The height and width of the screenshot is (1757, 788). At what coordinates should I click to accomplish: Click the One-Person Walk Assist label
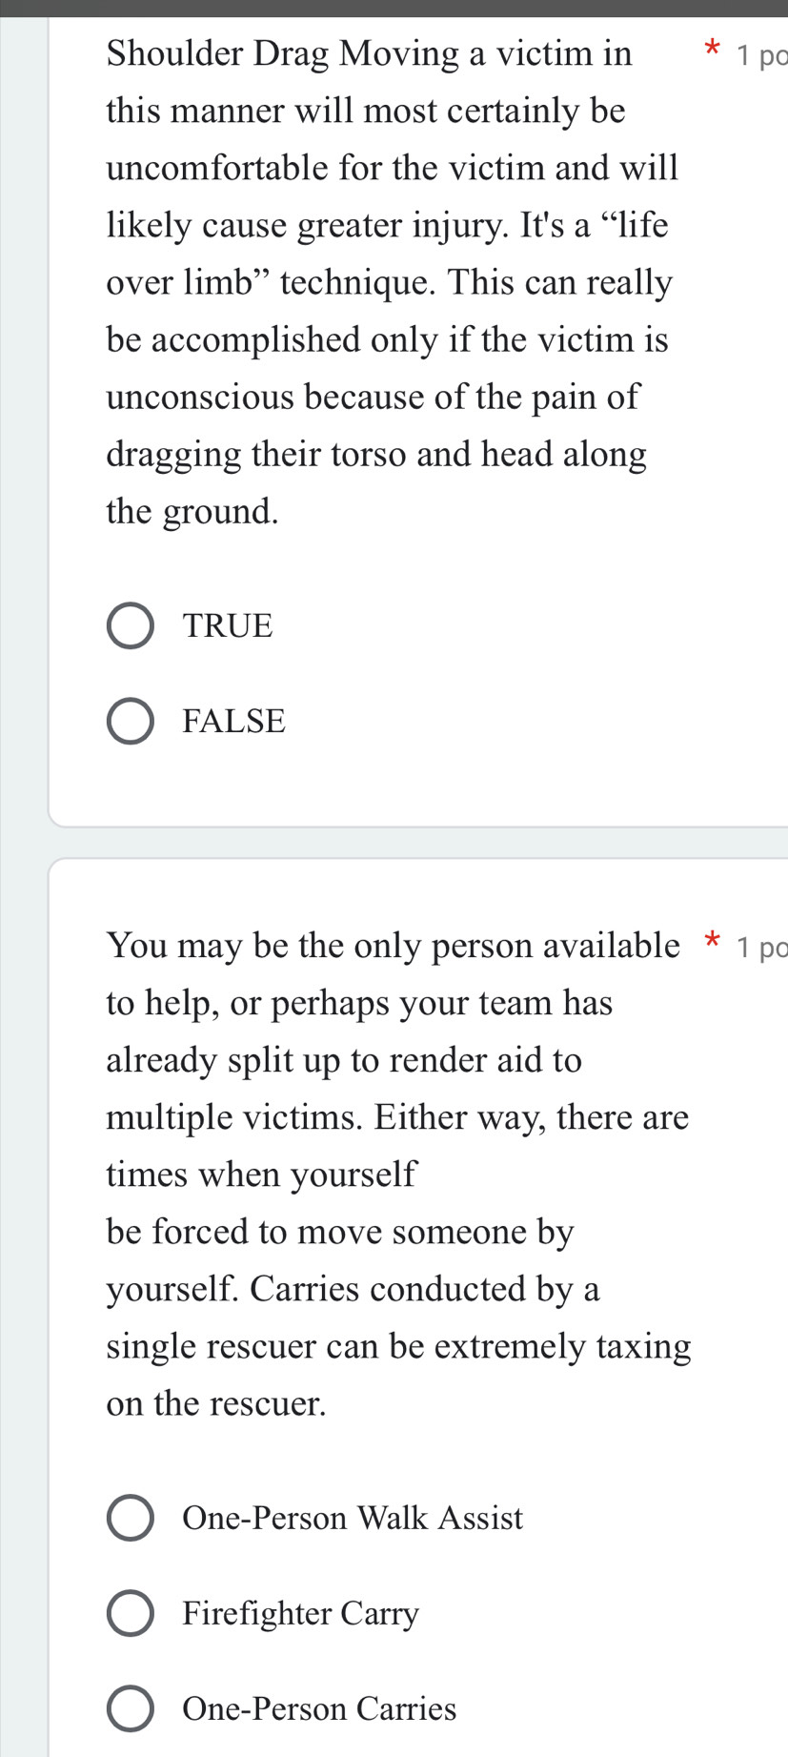354,1518
